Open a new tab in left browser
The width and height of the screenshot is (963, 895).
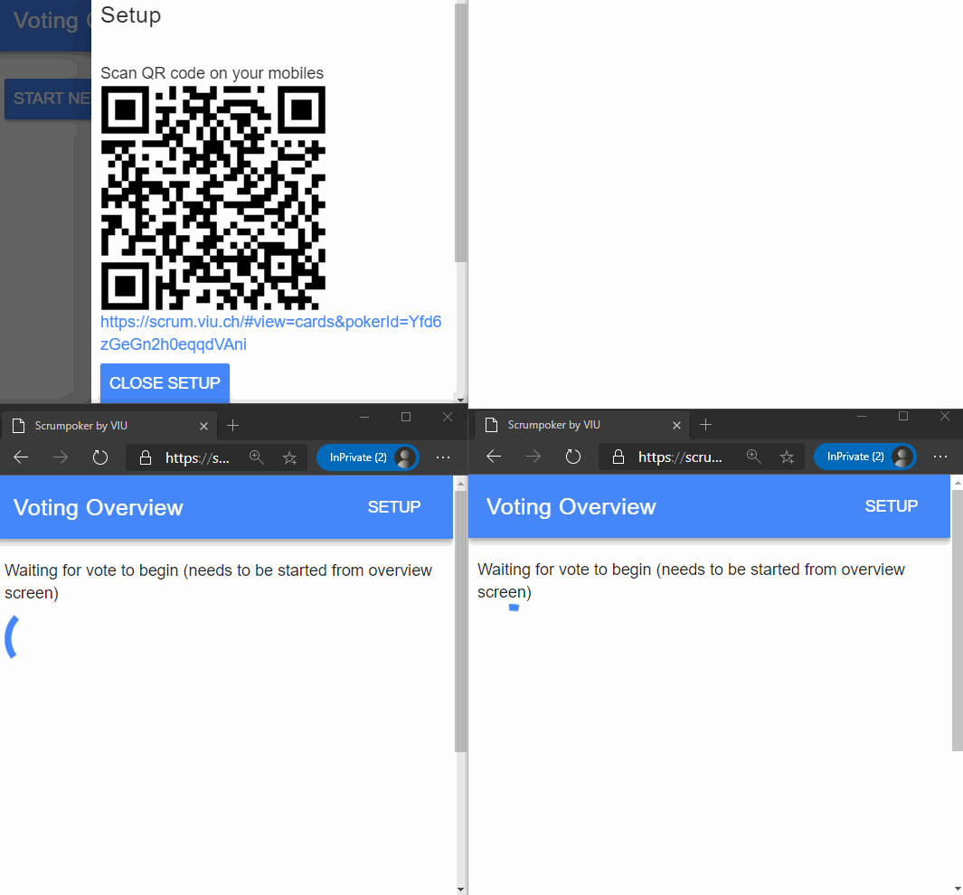(x=232, y=425)
